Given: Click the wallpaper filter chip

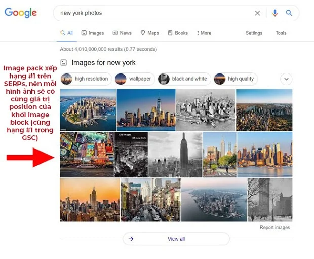Looking at the screenshot, I should pyautogui.click(x=135, y=79).
